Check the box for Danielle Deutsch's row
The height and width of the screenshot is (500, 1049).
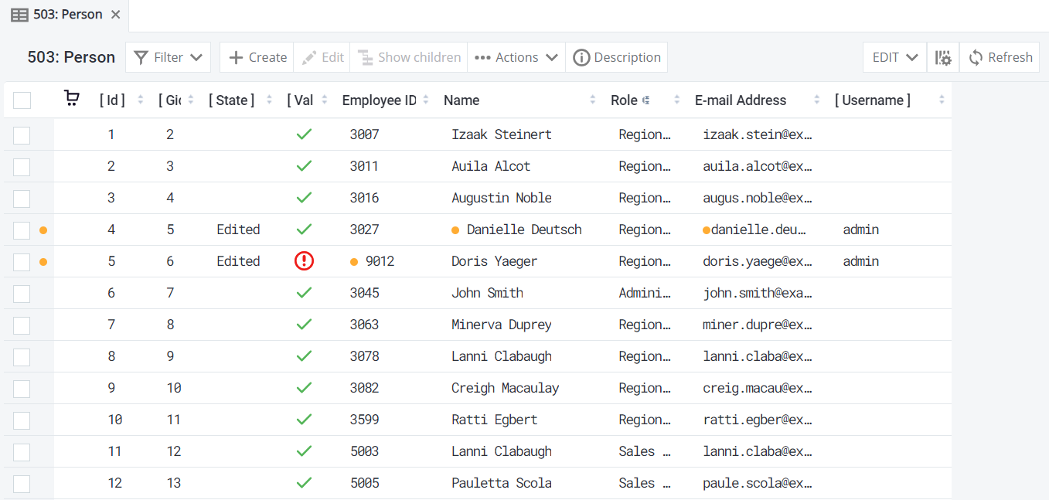[22, 230]
